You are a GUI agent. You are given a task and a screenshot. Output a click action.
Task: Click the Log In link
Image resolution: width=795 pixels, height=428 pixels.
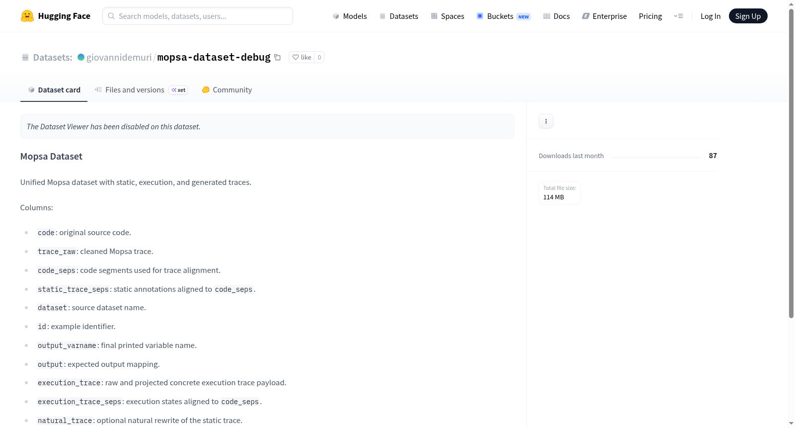pyautogui.click(x=711, y=16)
